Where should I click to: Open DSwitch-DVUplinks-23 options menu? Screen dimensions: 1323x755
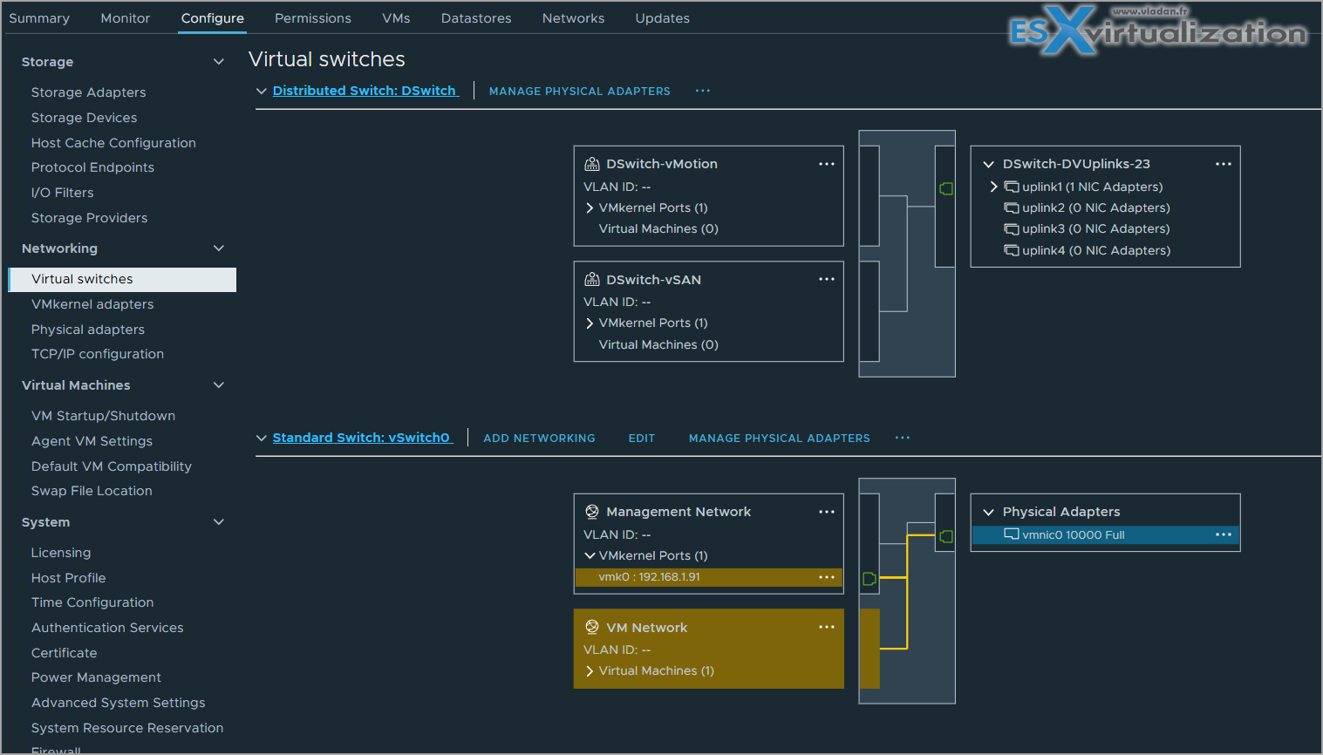[1224, 164]
